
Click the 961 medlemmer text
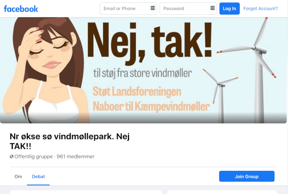(x=76, y=157)
